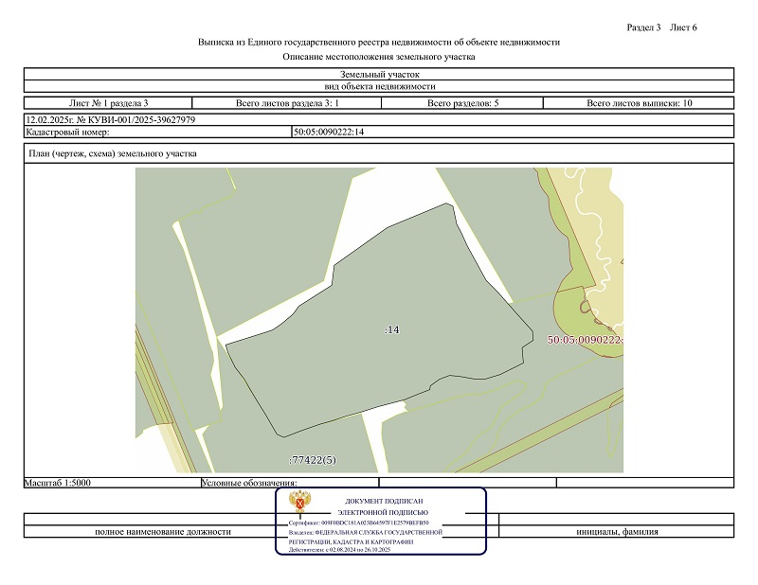Viewport: 758px width, 585px height.
Task: Click the "План (чертеж, схема) земельного участка" heading
Action: click(113, 153)
